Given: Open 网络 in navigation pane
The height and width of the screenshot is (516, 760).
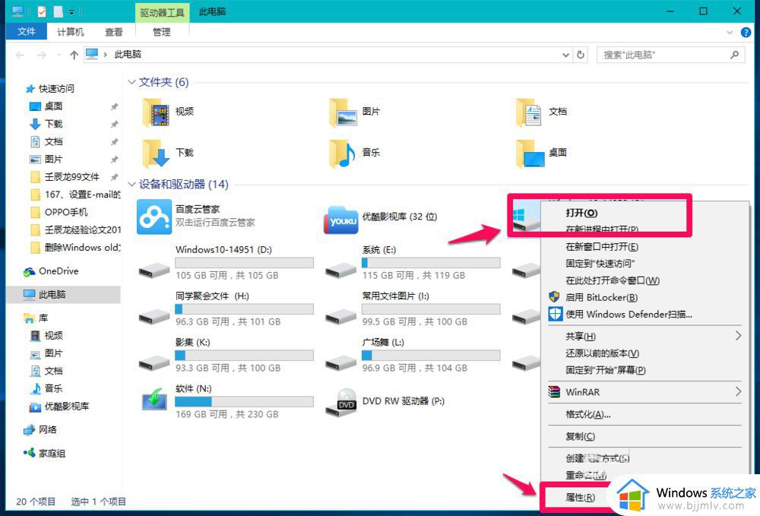Looking at the screenshot, I should (x=47, y=430).
